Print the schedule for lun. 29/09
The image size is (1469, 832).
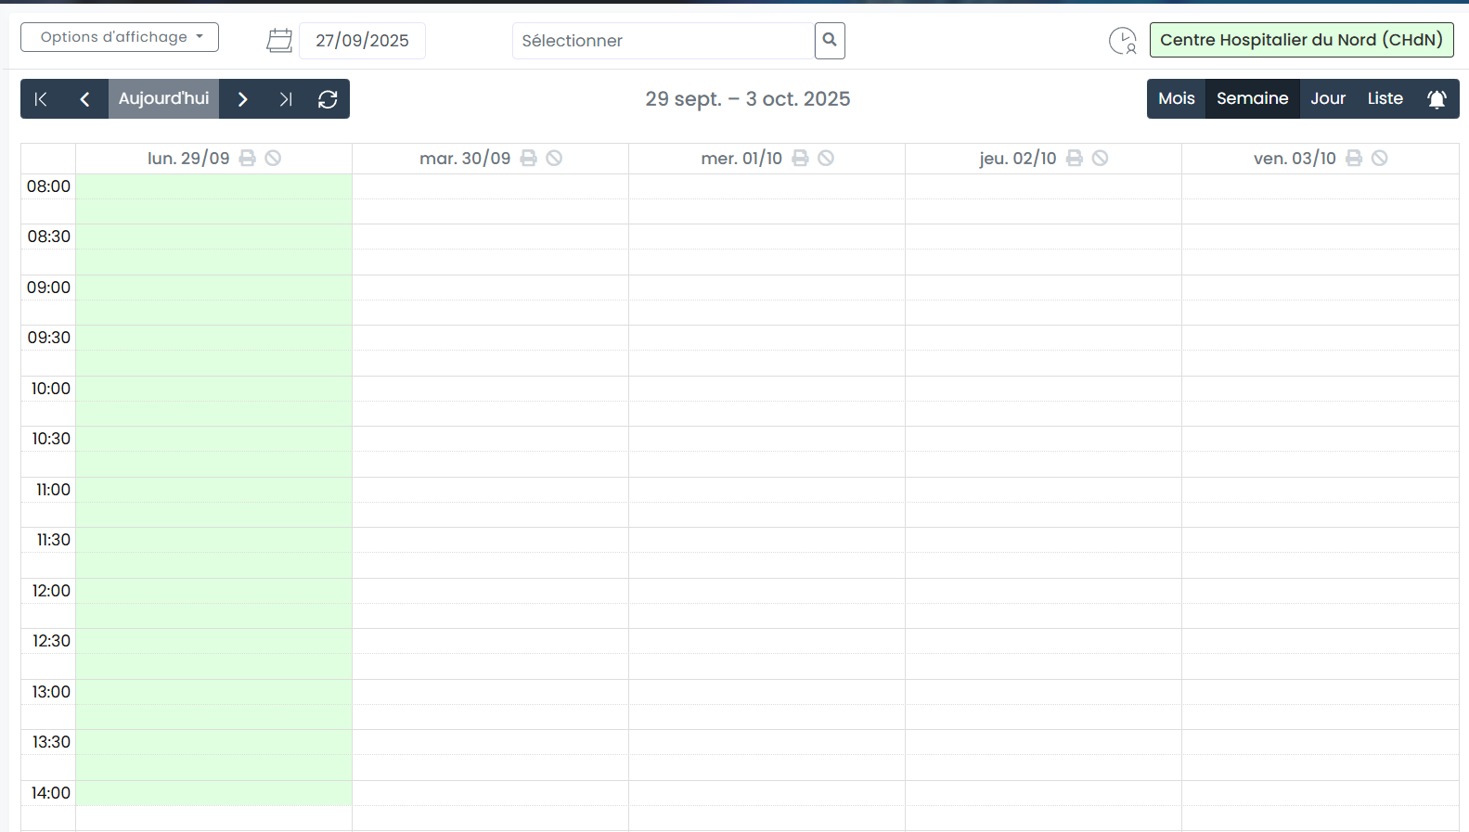[248, 159]
